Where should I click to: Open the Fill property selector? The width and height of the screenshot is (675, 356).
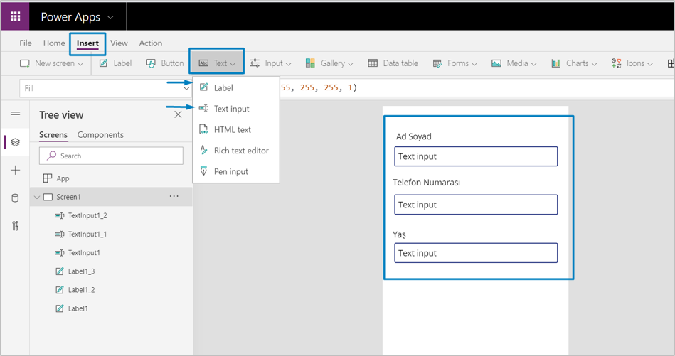point(105,88)
